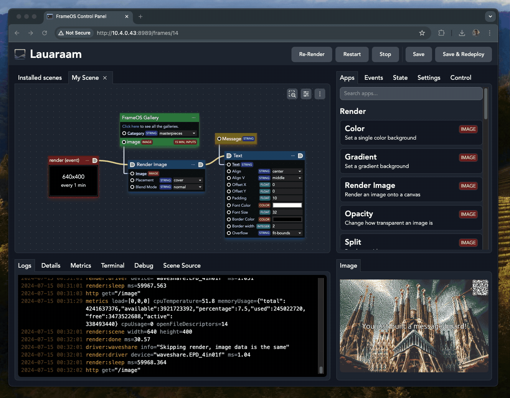Switch to the Settings tab
This screenshot has height=398, width=510.
coord(429,78)
